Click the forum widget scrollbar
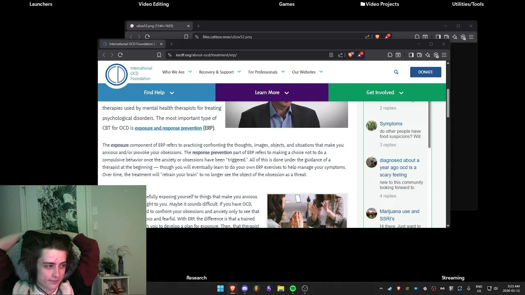The image size is (525, 295). click(x=429, y=125)
